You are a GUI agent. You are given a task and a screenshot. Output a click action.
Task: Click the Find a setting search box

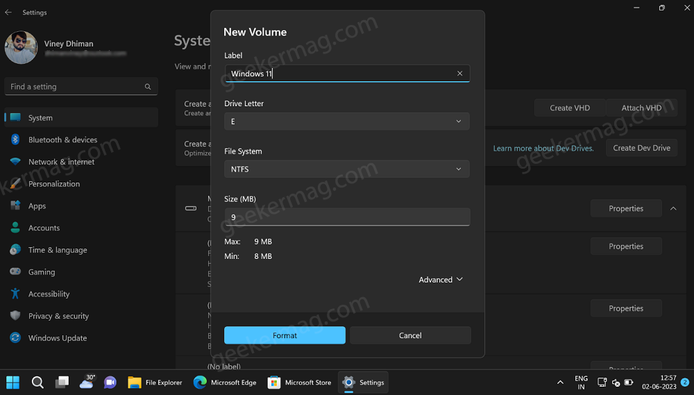click(x=81, y=87)
